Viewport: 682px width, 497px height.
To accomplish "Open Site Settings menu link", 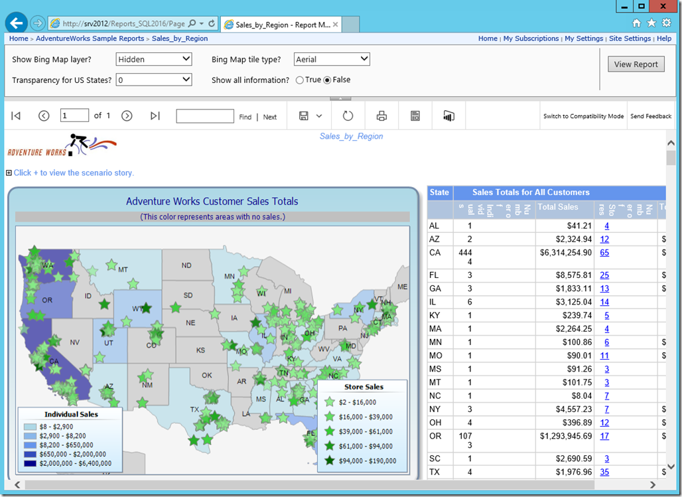I will (x=630, y=38).
